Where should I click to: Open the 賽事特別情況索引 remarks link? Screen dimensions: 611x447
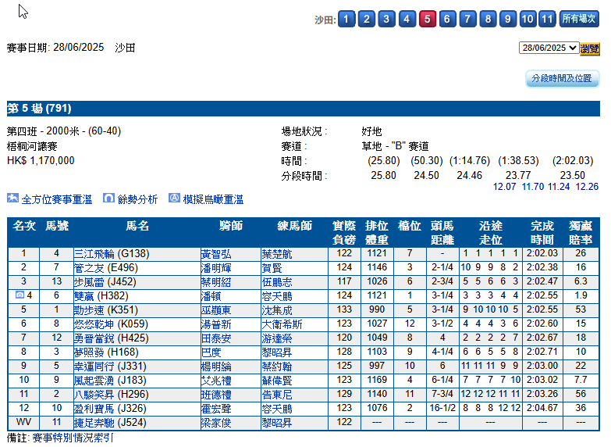click(73, 438)
